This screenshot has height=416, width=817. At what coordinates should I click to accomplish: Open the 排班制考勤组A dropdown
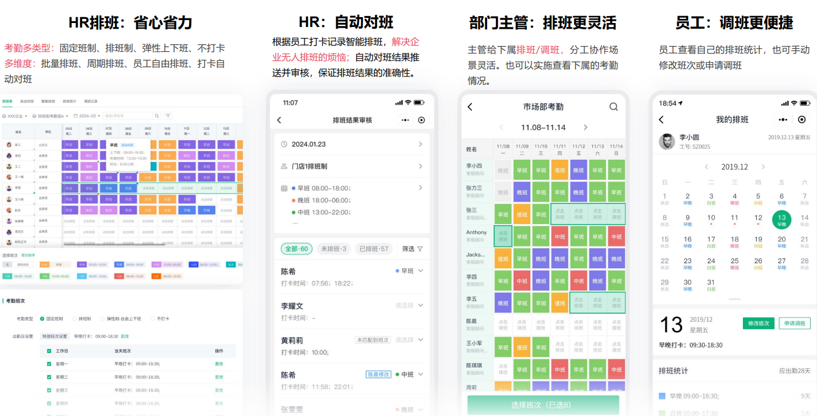pos(50,116)
